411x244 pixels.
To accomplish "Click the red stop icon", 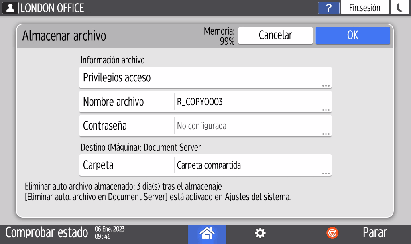I will point(332,233).
